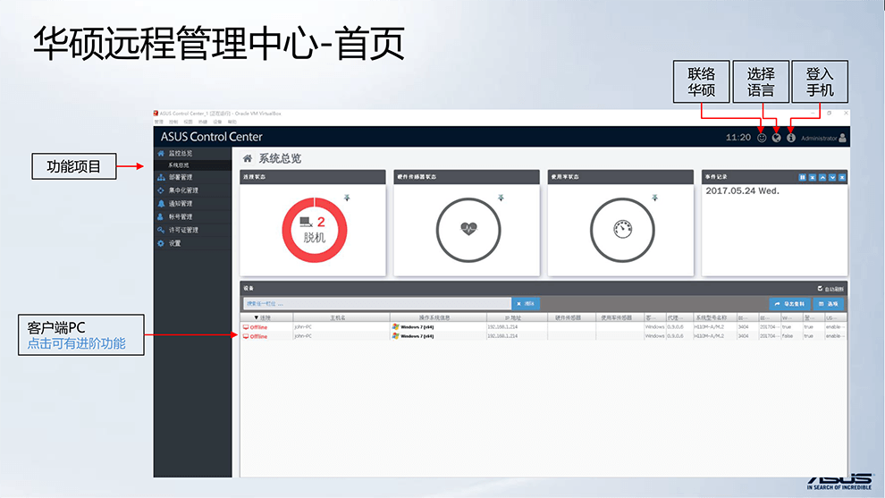Click the device search input field

pos(375,304)
